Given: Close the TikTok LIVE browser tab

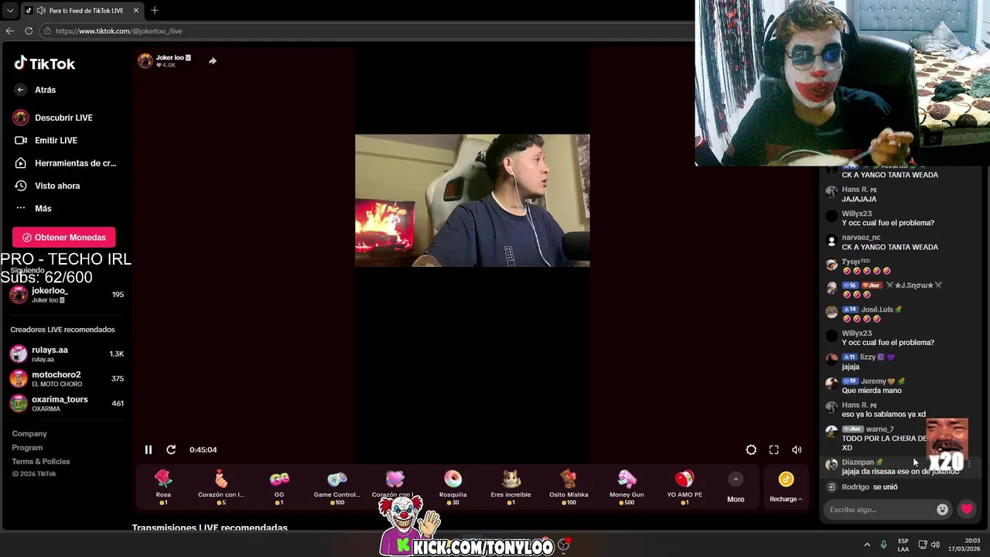Looking at the screenshot, I should (x=136, y=11).
